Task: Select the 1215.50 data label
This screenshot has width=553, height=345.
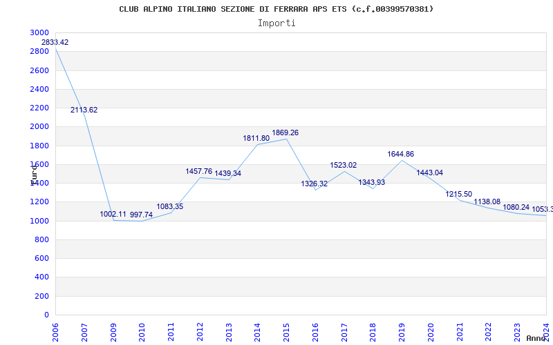Action: pyautogui.click(x=458, y=195)
